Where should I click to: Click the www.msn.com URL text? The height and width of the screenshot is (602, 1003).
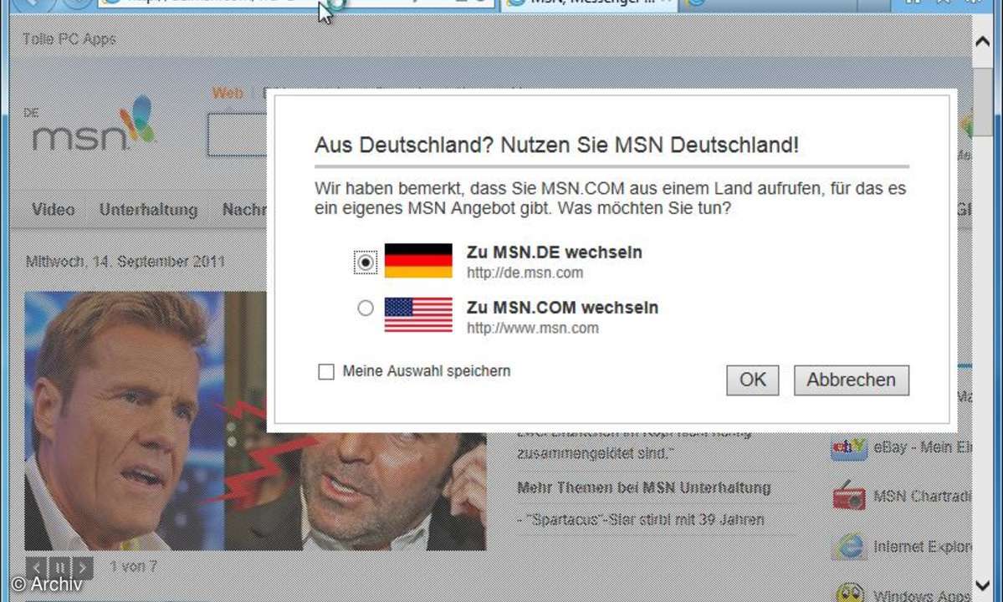[532, 328]
